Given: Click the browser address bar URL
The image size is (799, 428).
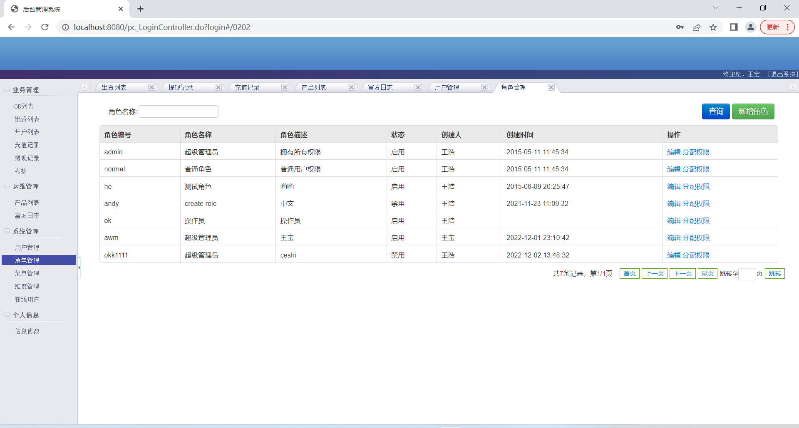Looking at the screenshot, I should pos(162,27).
